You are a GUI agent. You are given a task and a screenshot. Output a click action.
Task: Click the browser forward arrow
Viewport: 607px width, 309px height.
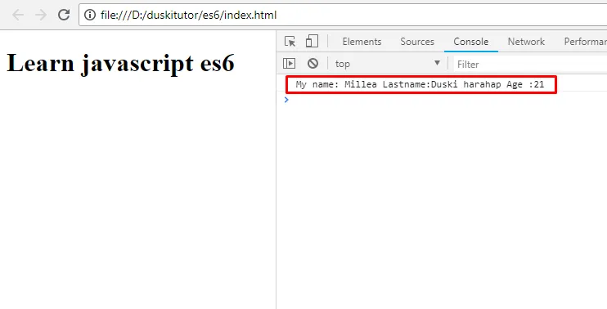[41, 15]
